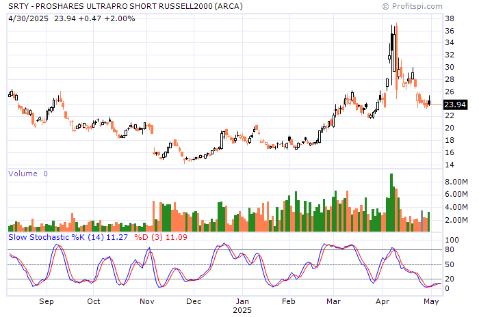
Task: Click the 38 price axis label
Action: (450, 18)
